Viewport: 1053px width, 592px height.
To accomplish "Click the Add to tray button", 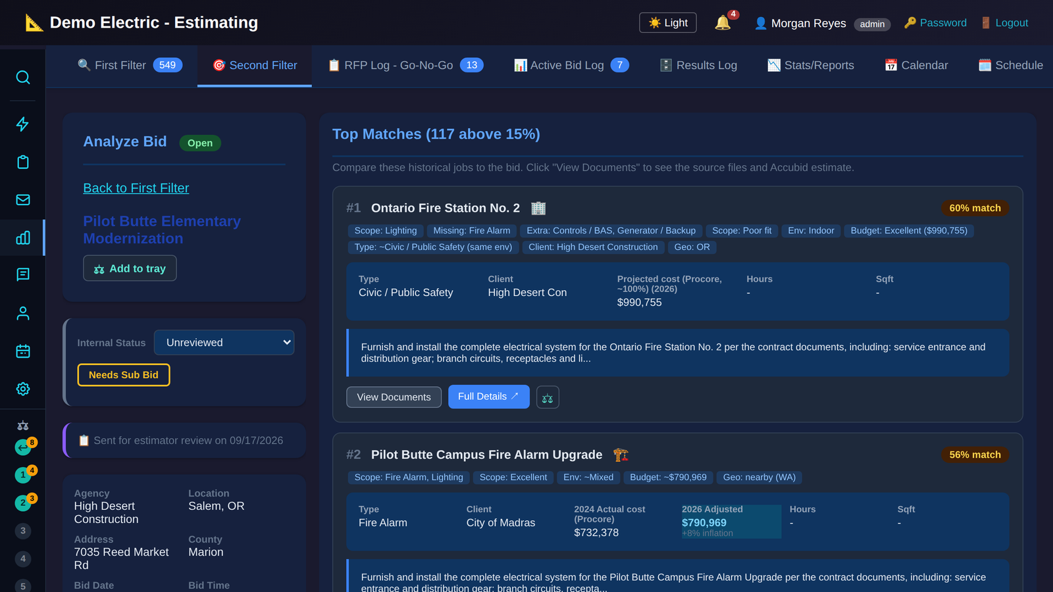I will (x=130, y=268).
